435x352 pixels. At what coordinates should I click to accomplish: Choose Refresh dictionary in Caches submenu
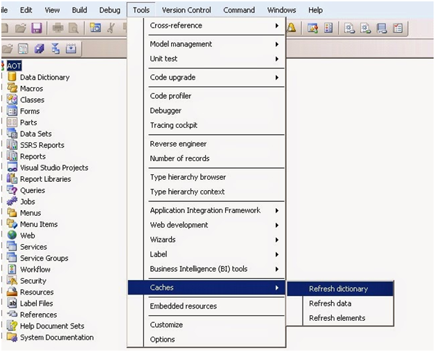(340, 289)
